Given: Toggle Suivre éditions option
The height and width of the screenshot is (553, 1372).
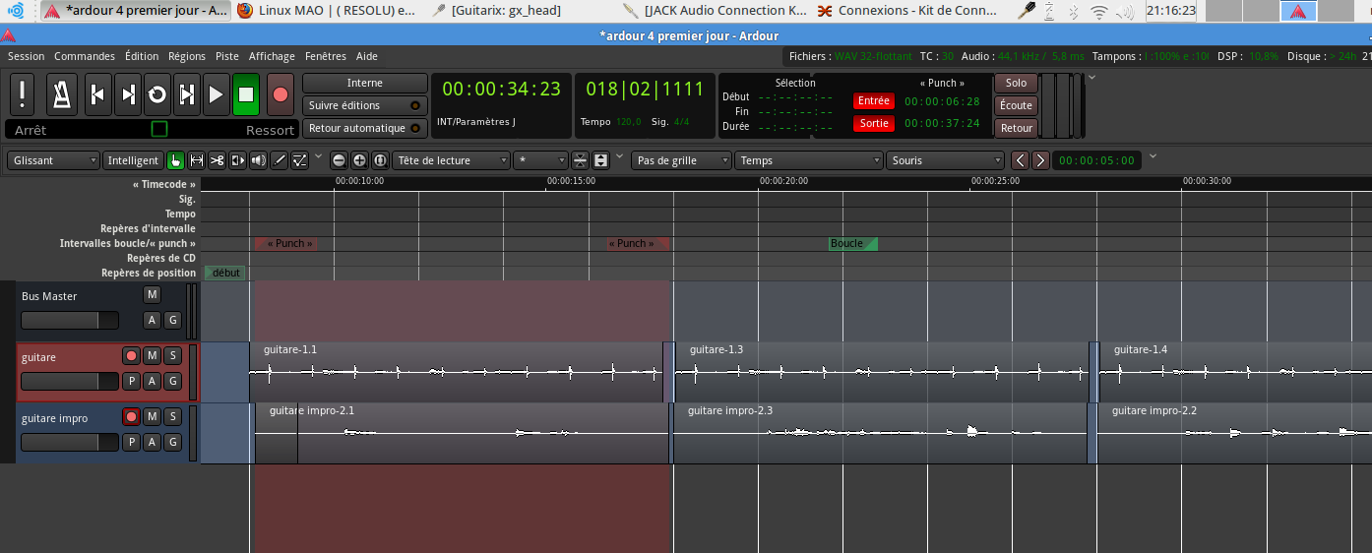Looking at the screenshot, I should [364, 105].
